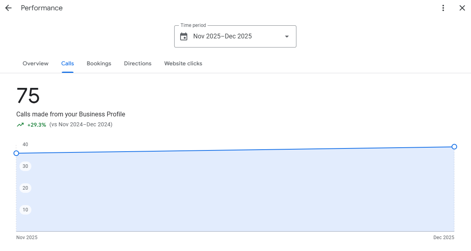The height and width of the screenshot is (251, 471).
Task: Click the 75 total calls number
Action: pos(28,96)
